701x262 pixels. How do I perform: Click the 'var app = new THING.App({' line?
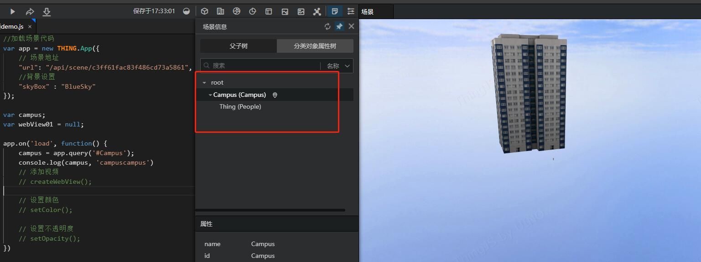pyautogui.click(x=51, y=48)
